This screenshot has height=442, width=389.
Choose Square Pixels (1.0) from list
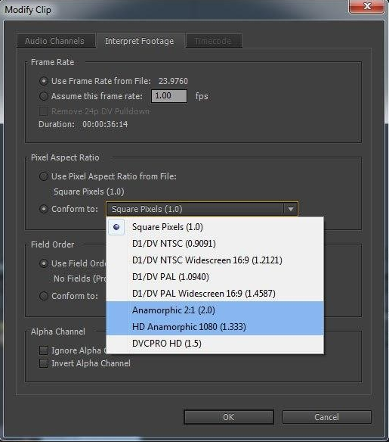click(x=215, y=227)
